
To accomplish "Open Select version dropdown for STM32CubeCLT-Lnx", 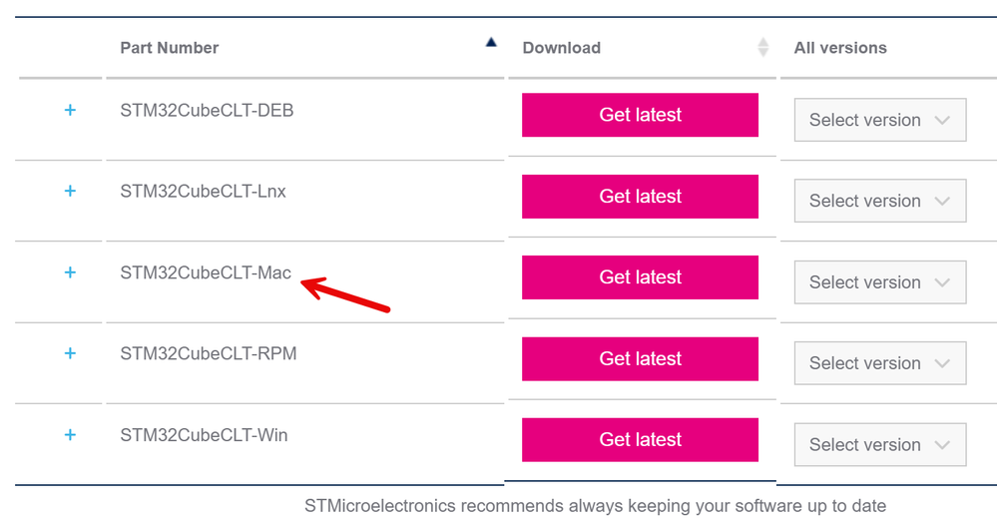I will 879,201.
